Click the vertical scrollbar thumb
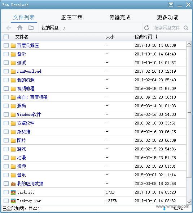Image resolution: width=193 pixels, height=213 pixels. click(x=189, y=112)
